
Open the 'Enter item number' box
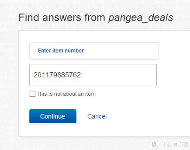click(x=94, y=51)
